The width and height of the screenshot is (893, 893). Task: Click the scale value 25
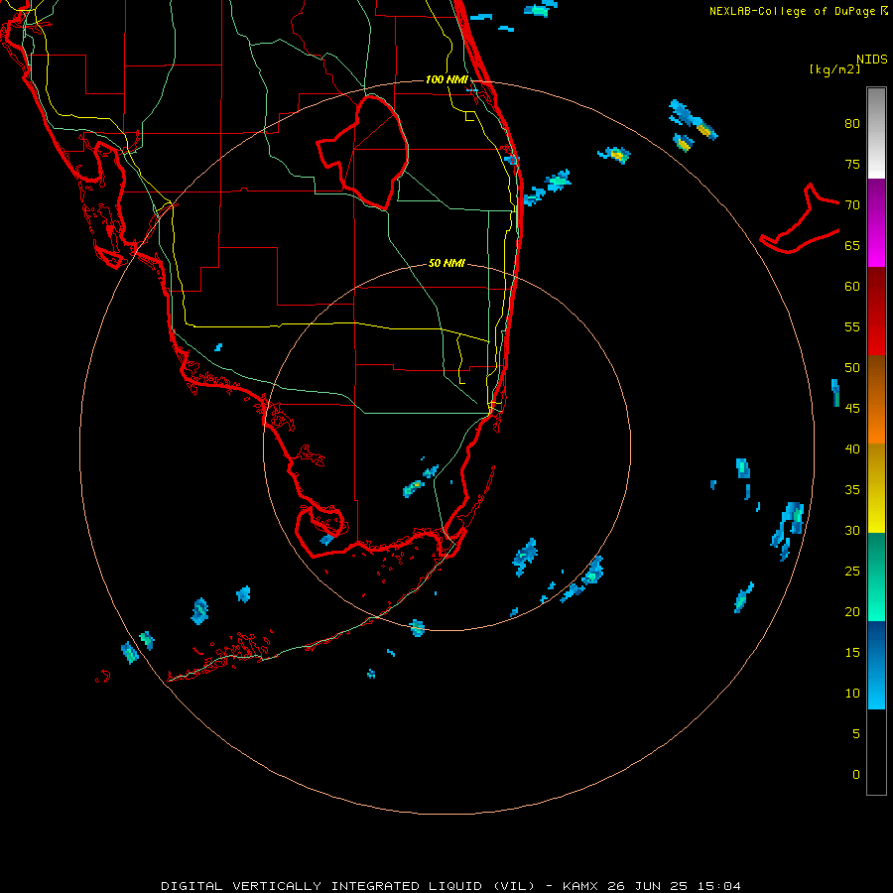(x=852, y=572)
